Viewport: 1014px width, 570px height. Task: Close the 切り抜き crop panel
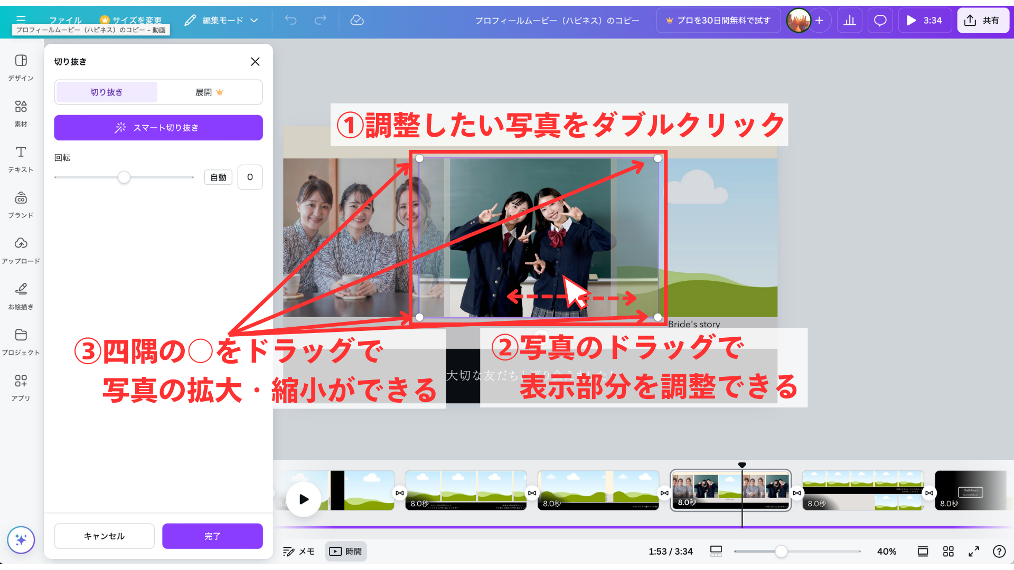coord(255,62)
